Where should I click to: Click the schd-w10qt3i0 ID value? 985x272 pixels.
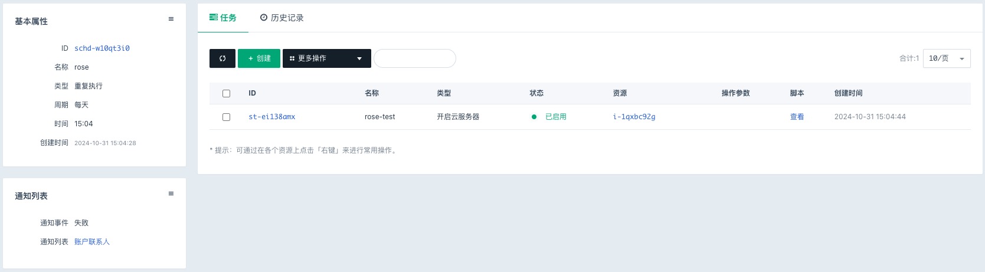pos(102,48)
